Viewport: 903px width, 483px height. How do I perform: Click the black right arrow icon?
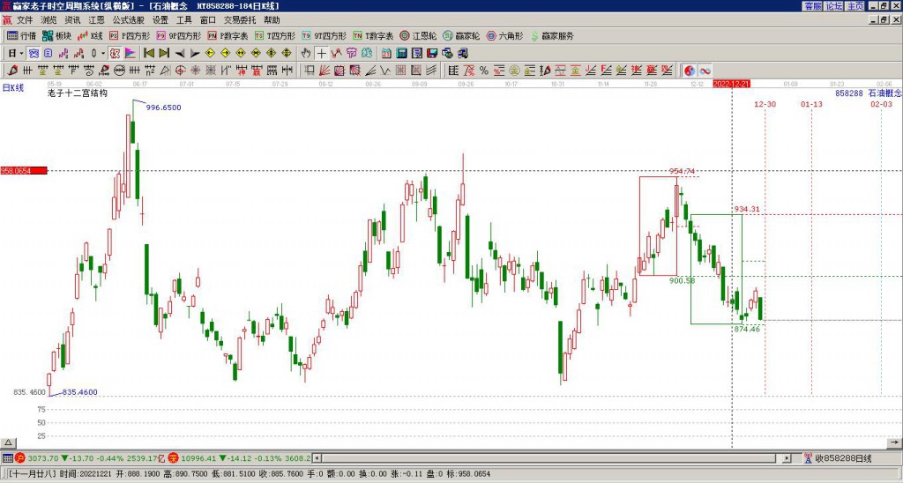(195, 53)
